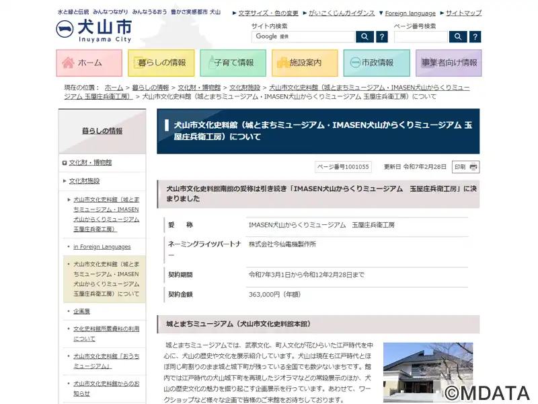Type in the Google site search field

303,36
